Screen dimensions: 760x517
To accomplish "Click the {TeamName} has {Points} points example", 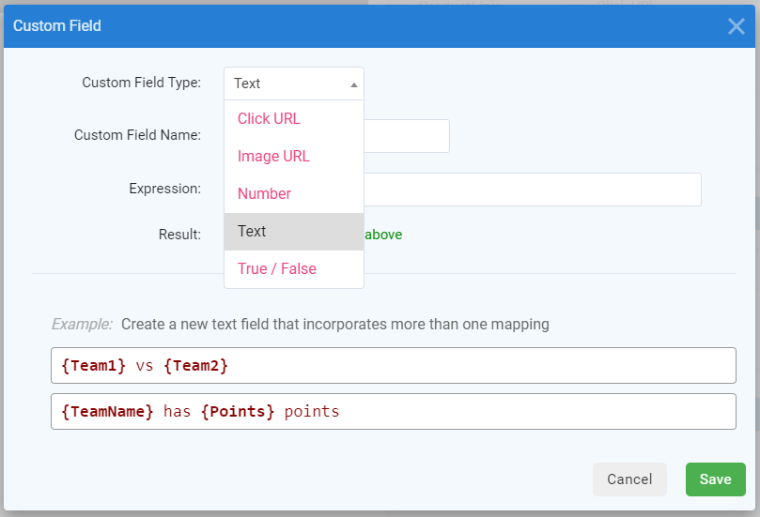I will [393, 411].
